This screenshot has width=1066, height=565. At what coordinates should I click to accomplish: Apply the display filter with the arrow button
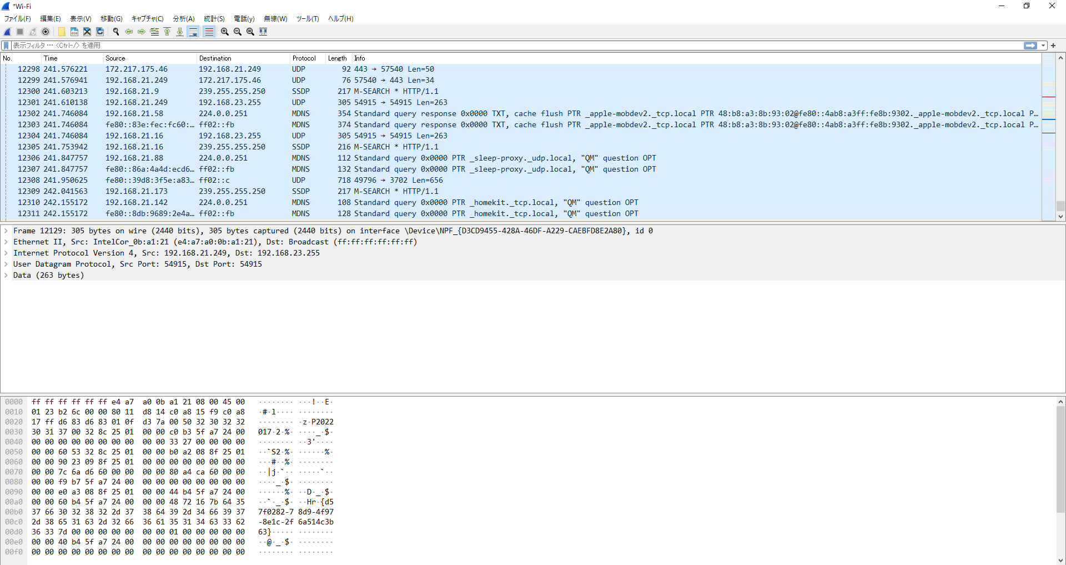(1030, 46)
